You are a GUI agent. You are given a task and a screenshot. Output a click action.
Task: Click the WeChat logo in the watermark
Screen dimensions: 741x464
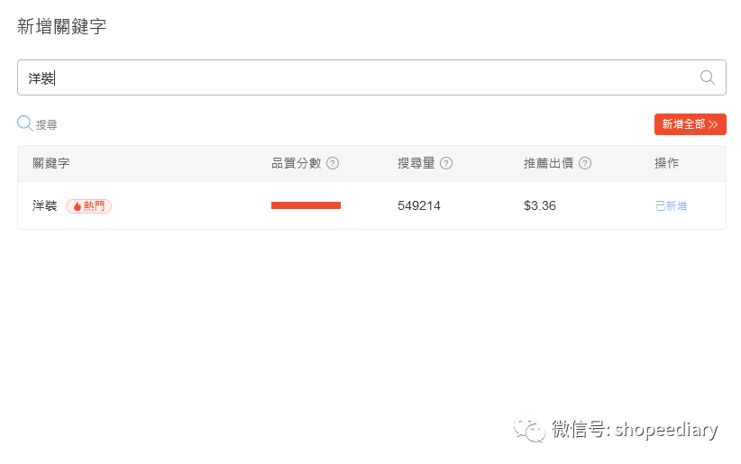click(x=530, y=430)
